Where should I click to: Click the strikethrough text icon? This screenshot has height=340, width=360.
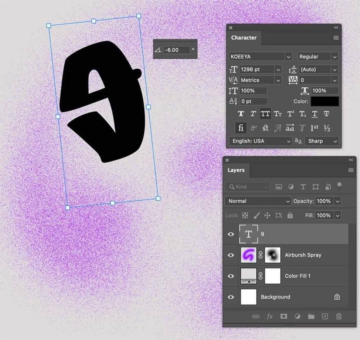[327, 114]
